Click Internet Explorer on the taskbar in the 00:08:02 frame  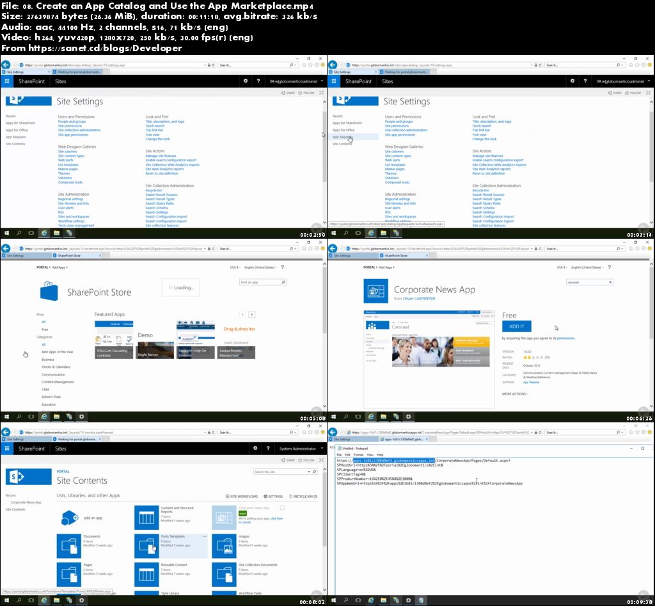44,600
